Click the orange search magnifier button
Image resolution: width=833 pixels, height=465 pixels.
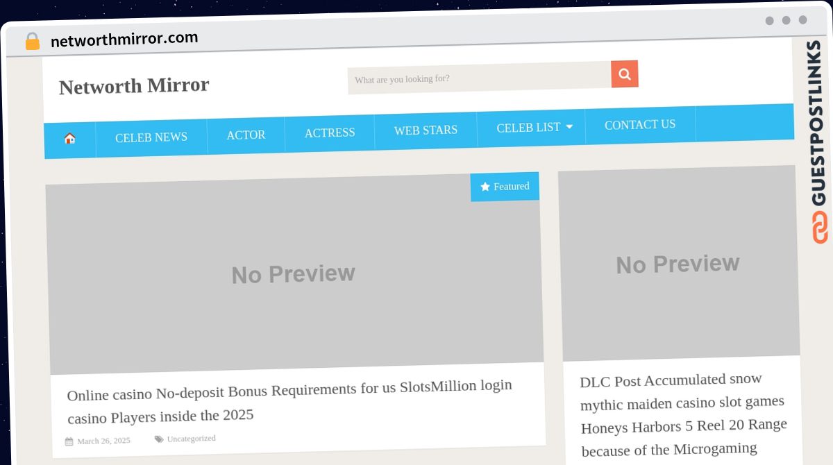click(x=625, y=74)
